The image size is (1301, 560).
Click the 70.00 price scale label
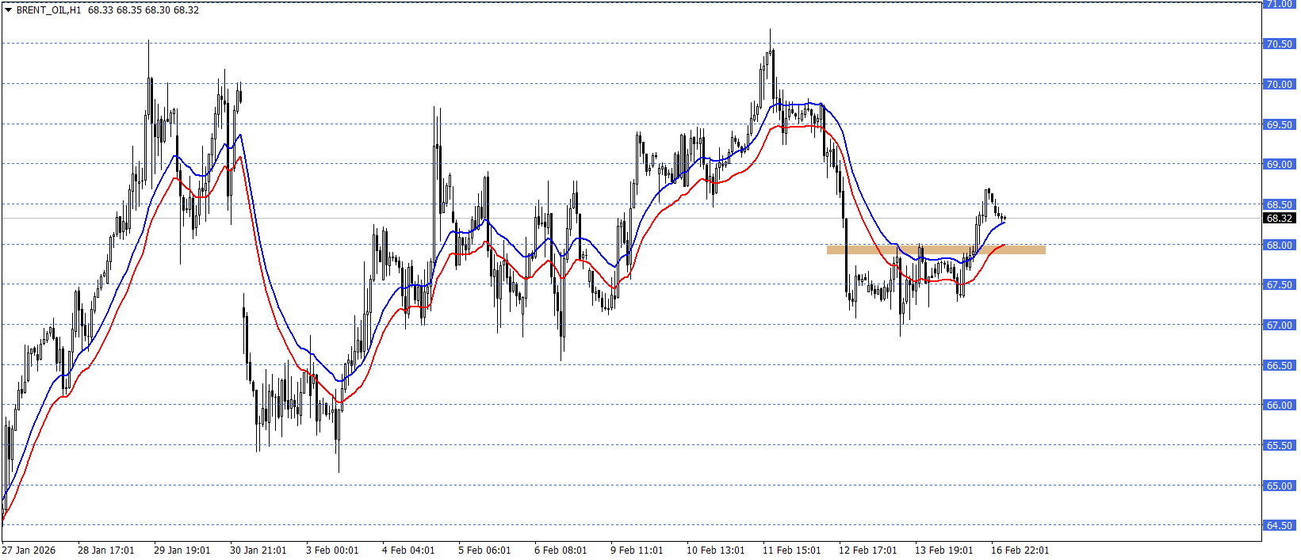[1279, 84]
